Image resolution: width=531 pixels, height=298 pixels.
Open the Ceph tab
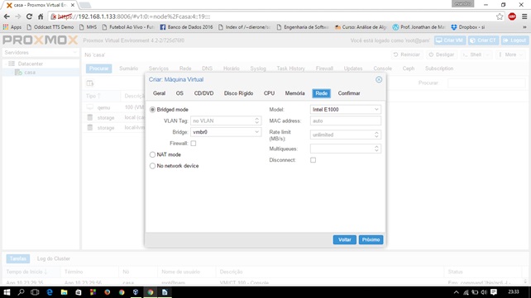click(409, 69)
